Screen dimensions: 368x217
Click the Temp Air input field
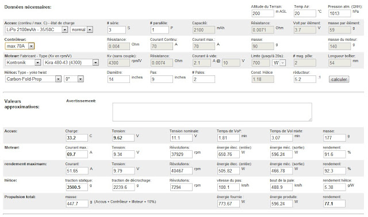click(x=305, y=13)
